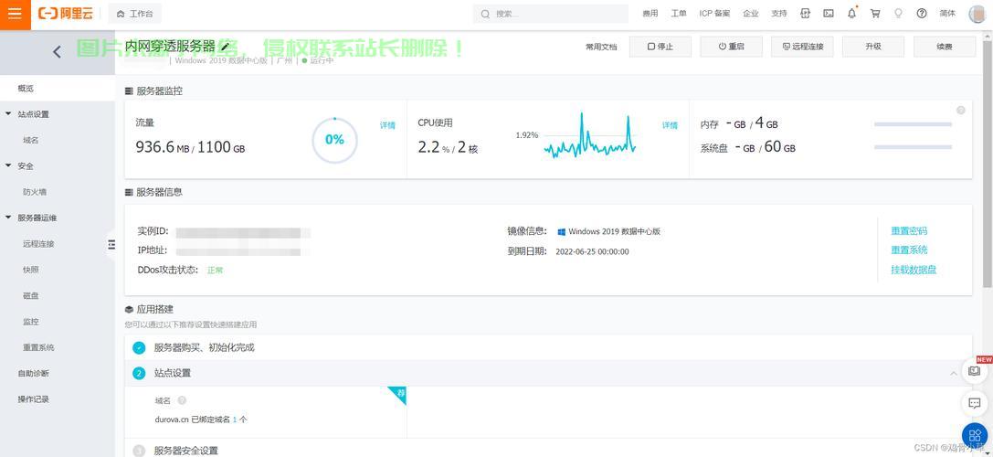Open the 工作台 tab
This screenshot has width=993, height=457.
pos(135,14)
